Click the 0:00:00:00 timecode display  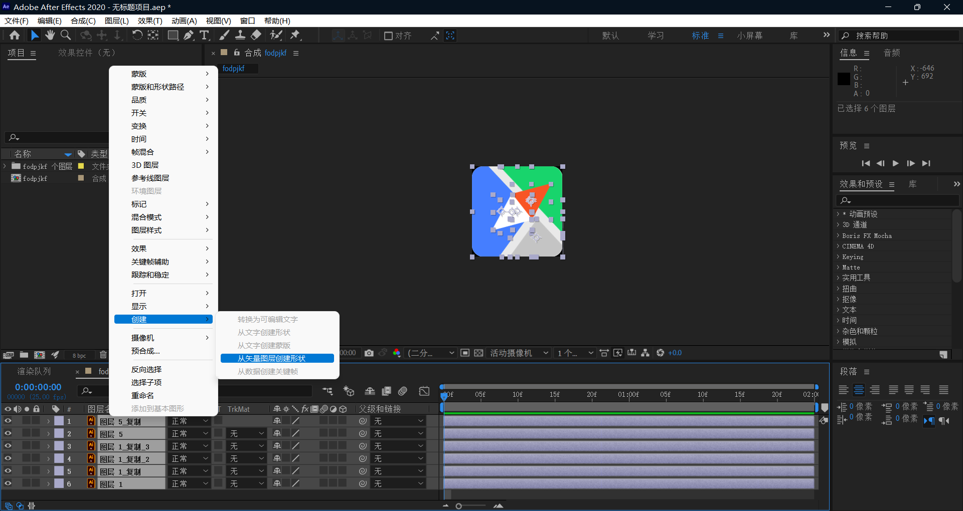tap(38, 387)
